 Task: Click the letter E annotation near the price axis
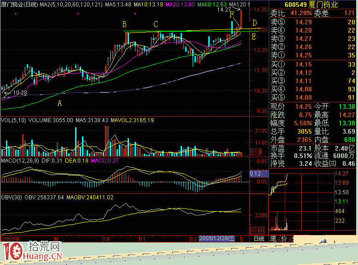point(254,36)
